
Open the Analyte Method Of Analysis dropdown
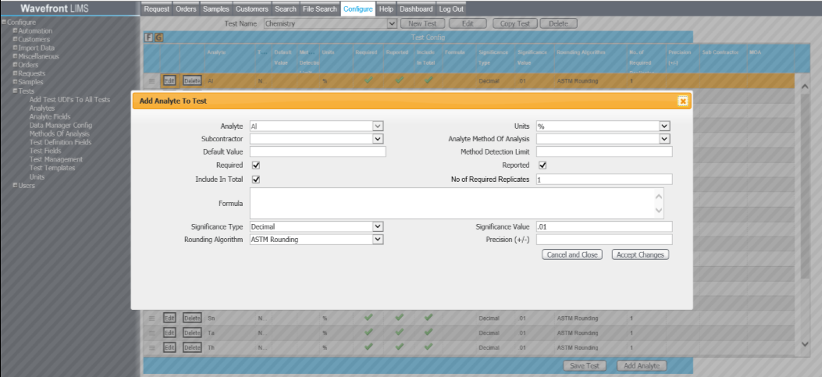point(665,139)
